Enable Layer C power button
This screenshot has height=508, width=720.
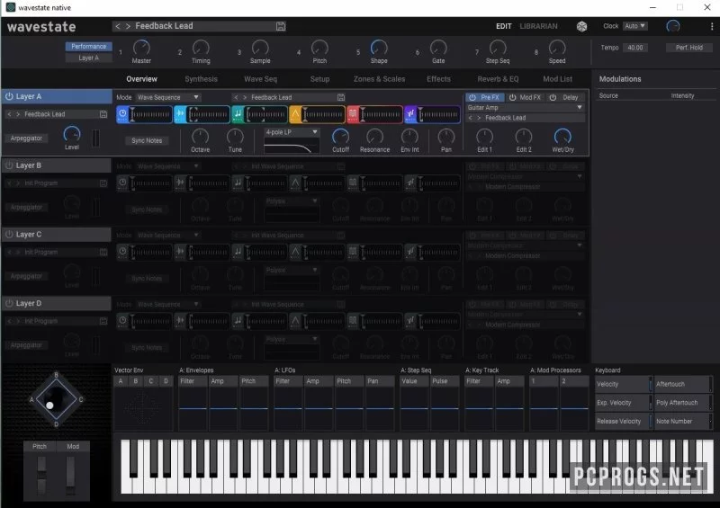click(x=9, y=234)
